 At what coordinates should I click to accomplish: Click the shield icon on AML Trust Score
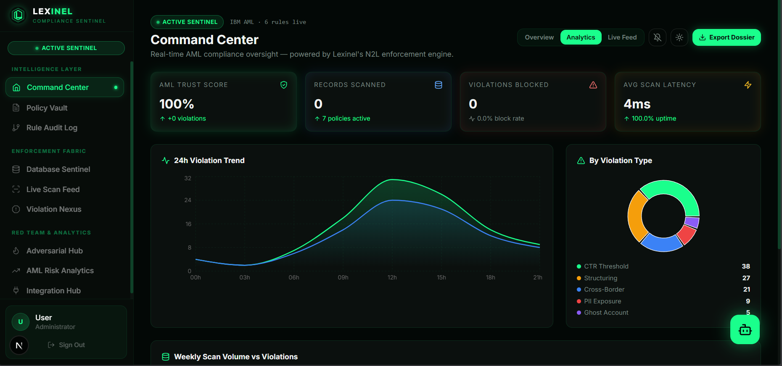pos(284,85)
